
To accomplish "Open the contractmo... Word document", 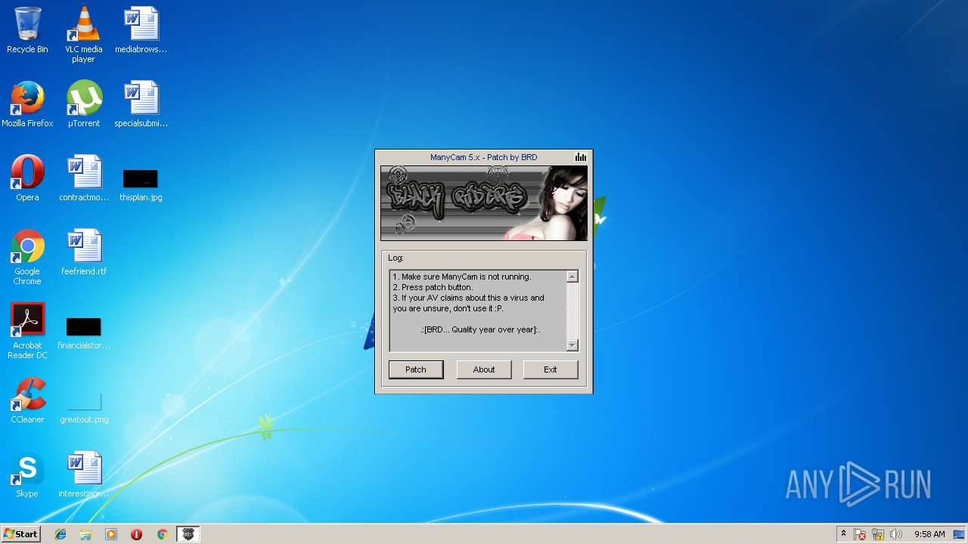I will coord(84,178).
